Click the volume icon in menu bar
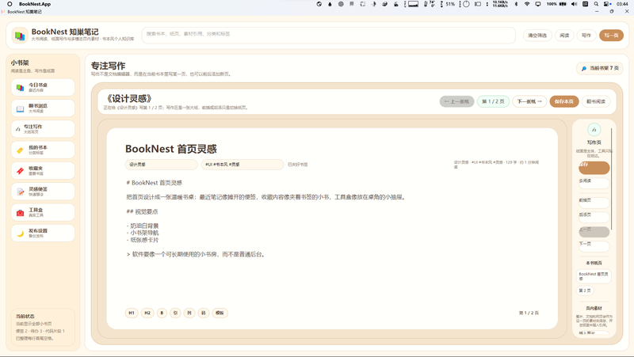 (574, 4)
